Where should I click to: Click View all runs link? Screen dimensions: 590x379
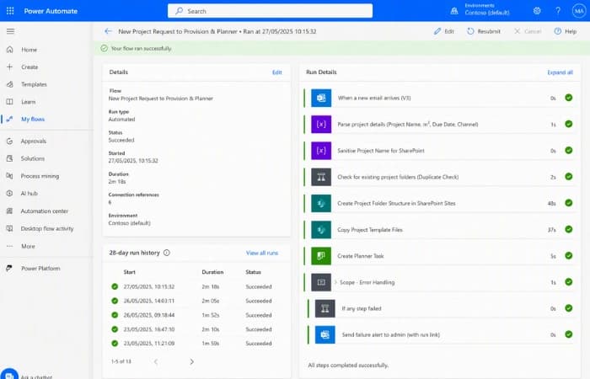262,253
